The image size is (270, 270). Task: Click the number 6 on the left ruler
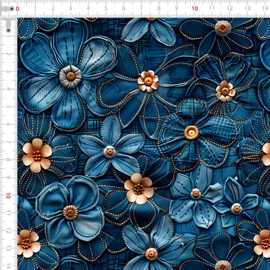click(x=8, y=125)
